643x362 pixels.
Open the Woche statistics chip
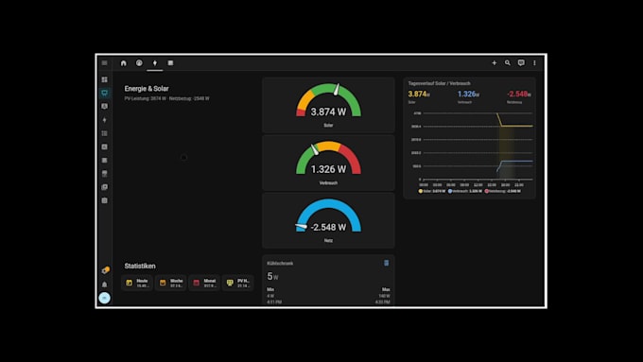tap(170, 283)
